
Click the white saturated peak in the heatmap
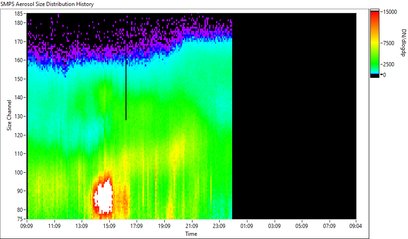104,198
